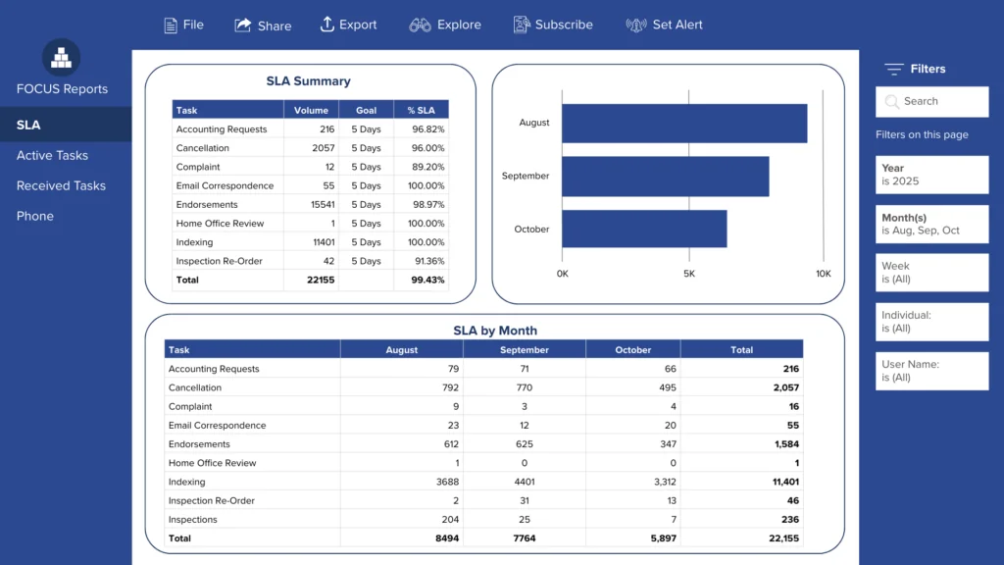1004x565 pixels.
Task: Click the FOCUS Reports logo icon
Action: point(62,58)
